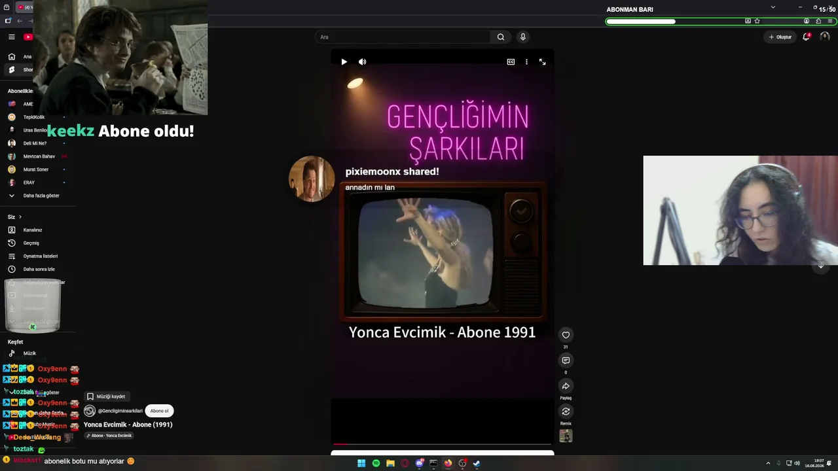
Task: Open the Shorts more options menu
Action: pyautogui.click(x=526, y=61)
